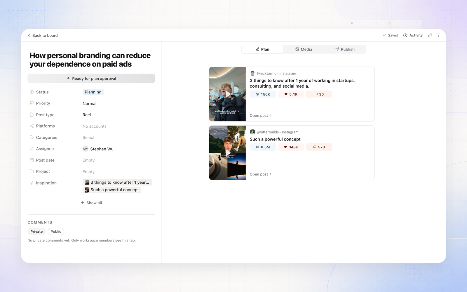Click the Inspiration lightbulb icon
467x292 pixels.
(x=32, y=183)
